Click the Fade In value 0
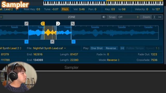166x93 pixels. 108,55
